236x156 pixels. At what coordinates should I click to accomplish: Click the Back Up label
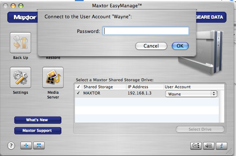(20, 57)
